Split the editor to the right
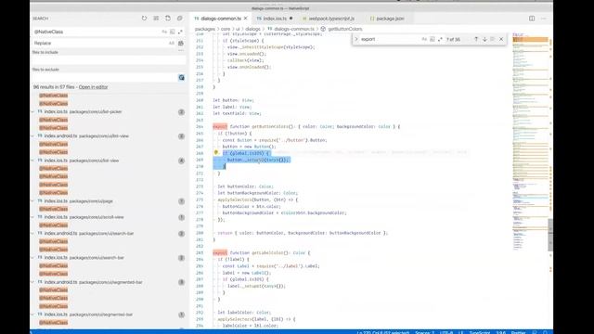594x334 pixels. pos(532,19)
